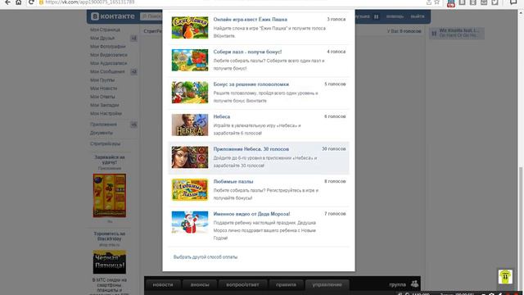Viewport: 524px width, 295px height.
Task: Select the Собери пазл - получи бонус offer
Action: (247, 52)
